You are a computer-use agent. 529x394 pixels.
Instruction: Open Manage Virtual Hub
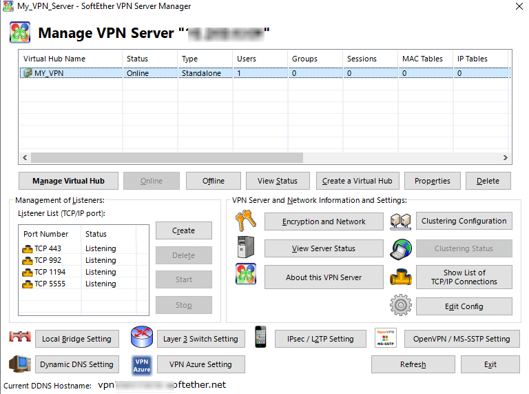[x=68, y=181]
